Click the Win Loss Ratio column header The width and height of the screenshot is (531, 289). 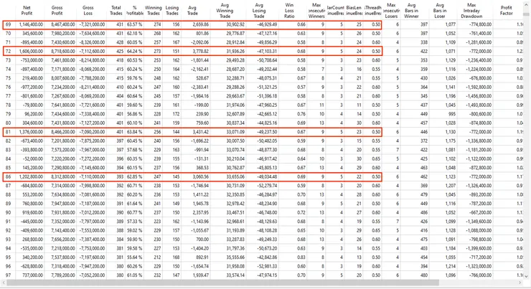289,11
